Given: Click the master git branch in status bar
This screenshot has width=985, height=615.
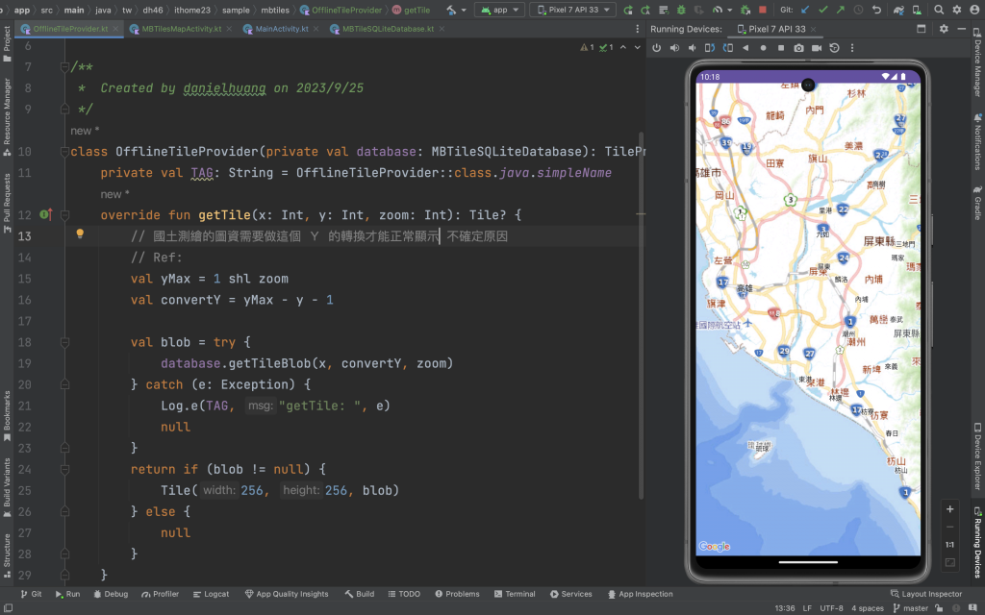Looking at the screenshot, I should 910,608.
